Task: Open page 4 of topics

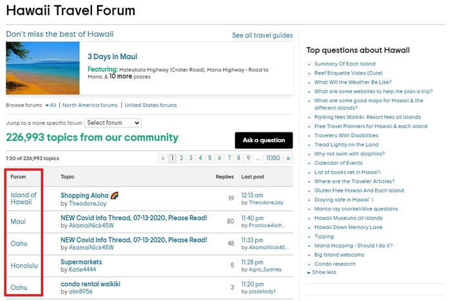Action: coord(200,158)
